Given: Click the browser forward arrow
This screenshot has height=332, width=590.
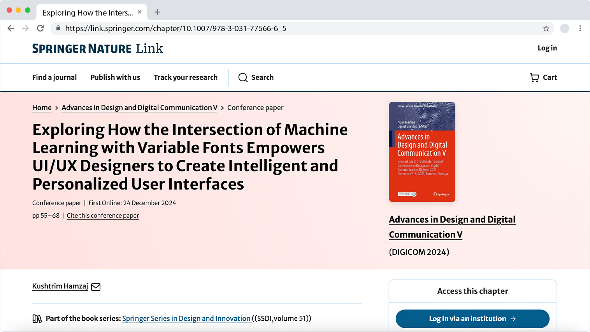Looking at the screenshot, I should (x=25, y=28).
